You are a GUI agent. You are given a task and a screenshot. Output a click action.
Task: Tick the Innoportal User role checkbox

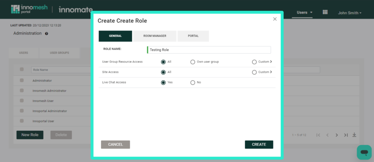pyautogui.click(x=22, y=121)
